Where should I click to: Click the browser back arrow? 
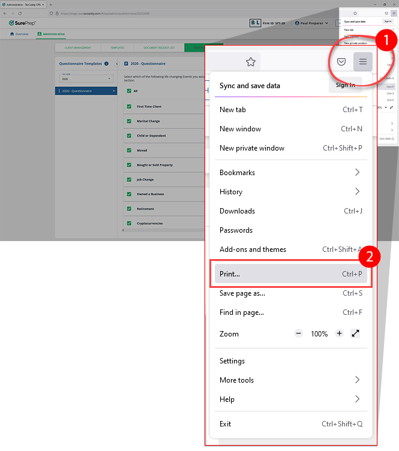pos(5,13)
